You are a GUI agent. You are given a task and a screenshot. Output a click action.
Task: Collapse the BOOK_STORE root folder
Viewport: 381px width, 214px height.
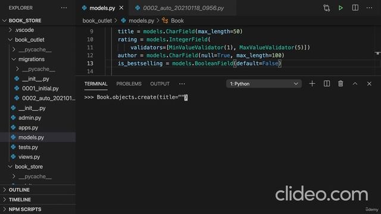[4, 21]
